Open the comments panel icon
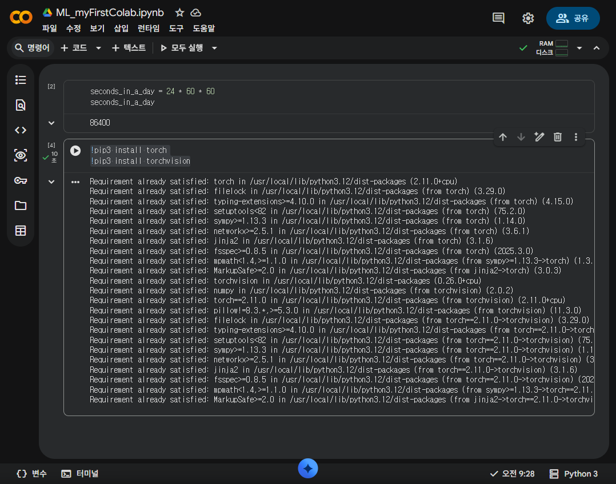The width and height of the screenshot is (616, 484). click(498, 18)
